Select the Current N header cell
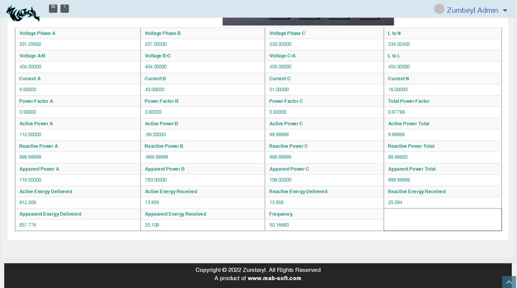Screen dimensions: 517x288 point(398,78)
